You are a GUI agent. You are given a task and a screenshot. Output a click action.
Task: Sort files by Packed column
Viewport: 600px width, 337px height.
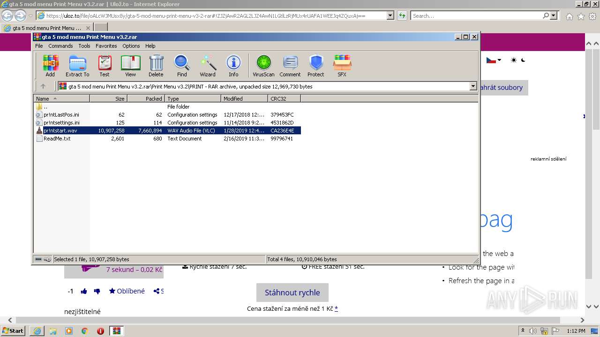146,98
